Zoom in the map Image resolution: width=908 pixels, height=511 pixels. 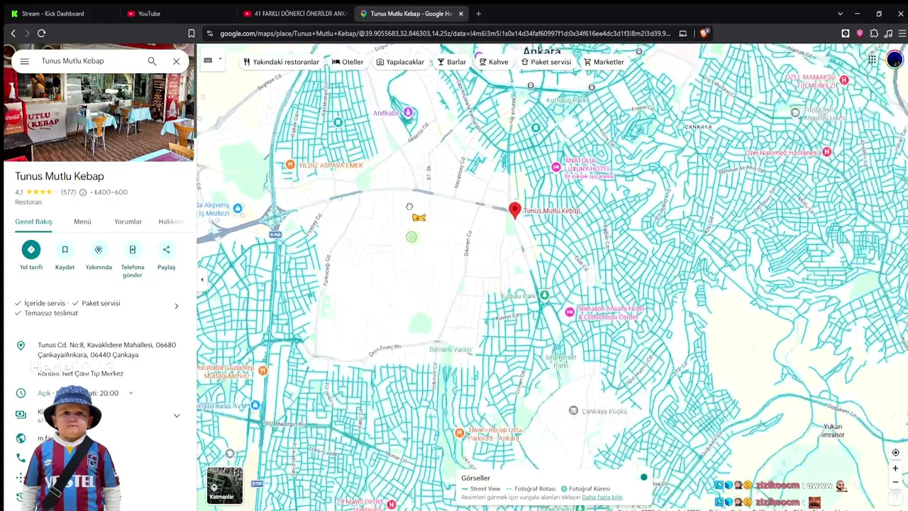(895, 468)
